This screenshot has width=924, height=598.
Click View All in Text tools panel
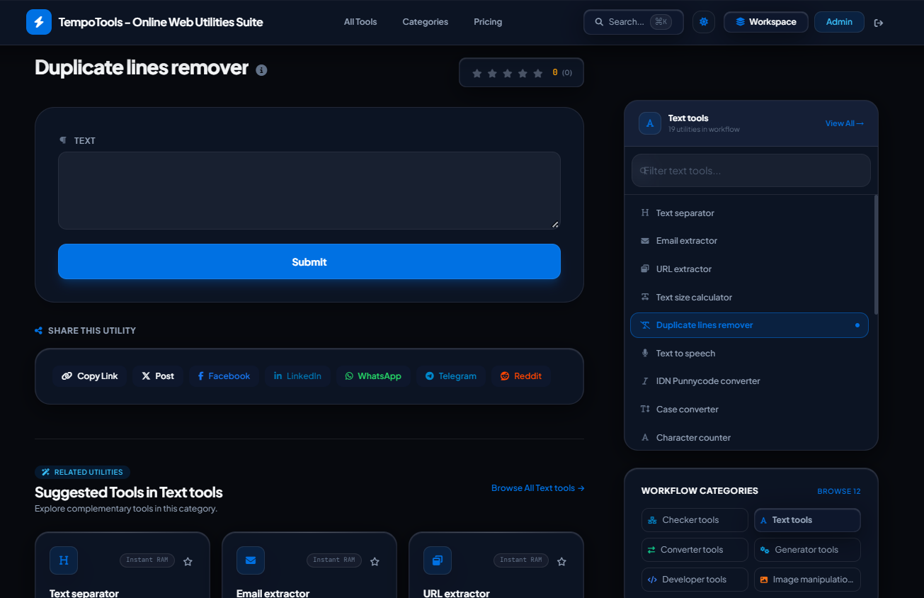845,123
